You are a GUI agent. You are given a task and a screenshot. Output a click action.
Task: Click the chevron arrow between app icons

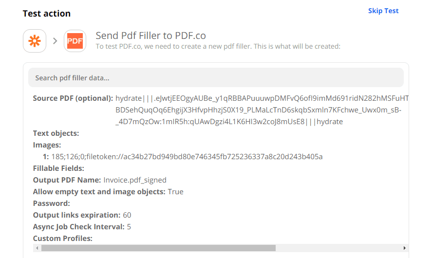(55, 41)
